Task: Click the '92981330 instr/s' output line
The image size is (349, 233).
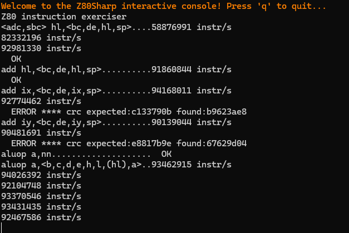Action: click(41, 48)
